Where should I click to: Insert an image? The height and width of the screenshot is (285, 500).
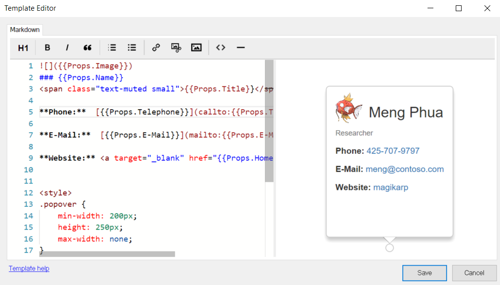pyautogui.click(x=196, y=48)
